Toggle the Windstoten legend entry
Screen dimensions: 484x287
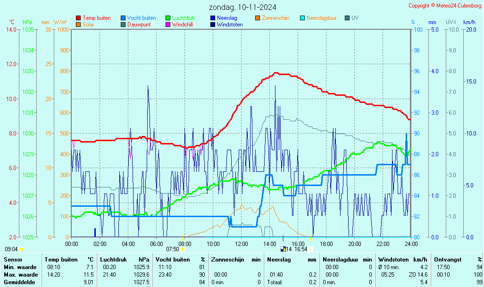coord(229,25)
